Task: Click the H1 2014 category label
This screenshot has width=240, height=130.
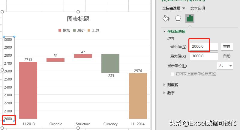Action: tap(138, 124)
